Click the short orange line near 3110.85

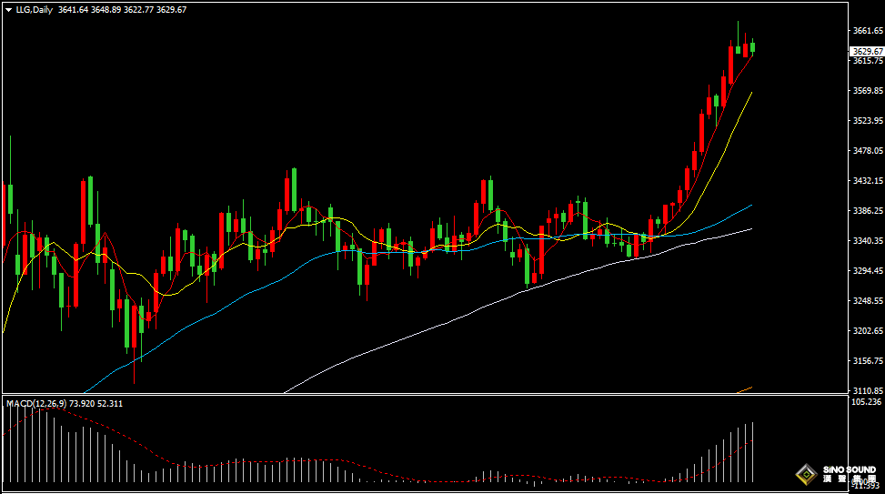(x=744, y=389)
